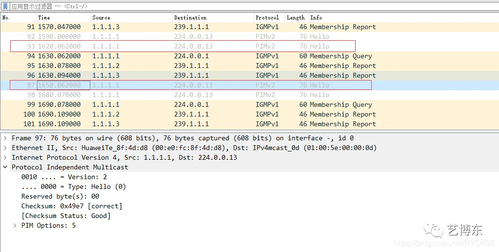Image resolution: width=499 pixels, height=252 pixels.
Task: Select packet 97 at time 1650.062000
Action: [x=250, y=85]
